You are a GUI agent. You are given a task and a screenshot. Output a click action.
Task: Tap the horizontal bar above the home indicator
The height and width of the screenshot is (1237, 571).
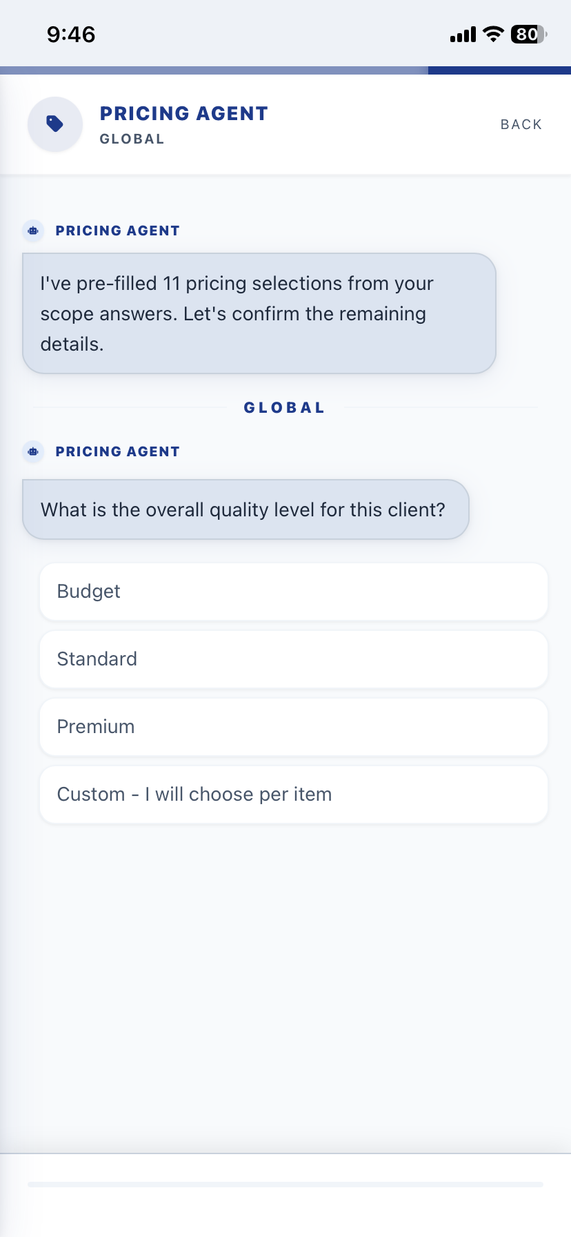point(285,1183)
